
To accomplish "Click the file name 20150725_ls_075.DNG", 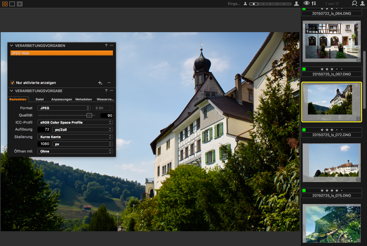I will (x=332, y=195).
